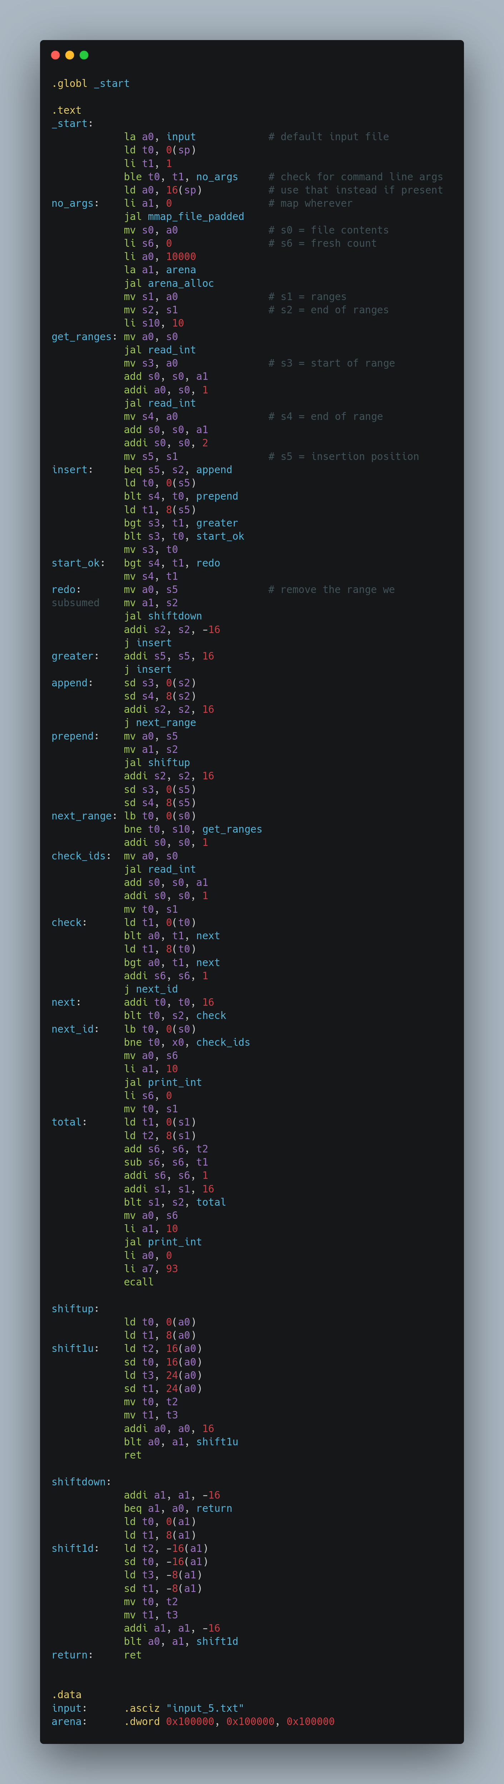Click the "# map wherever" comment
This screenshot has width=504, height=1784.
[x=311, y=204]
